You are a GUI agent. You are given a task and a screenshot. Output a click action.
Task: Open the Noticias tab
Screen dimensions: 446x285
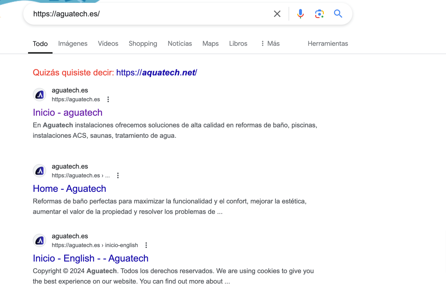pyautogui.click(x=180, y=44)
